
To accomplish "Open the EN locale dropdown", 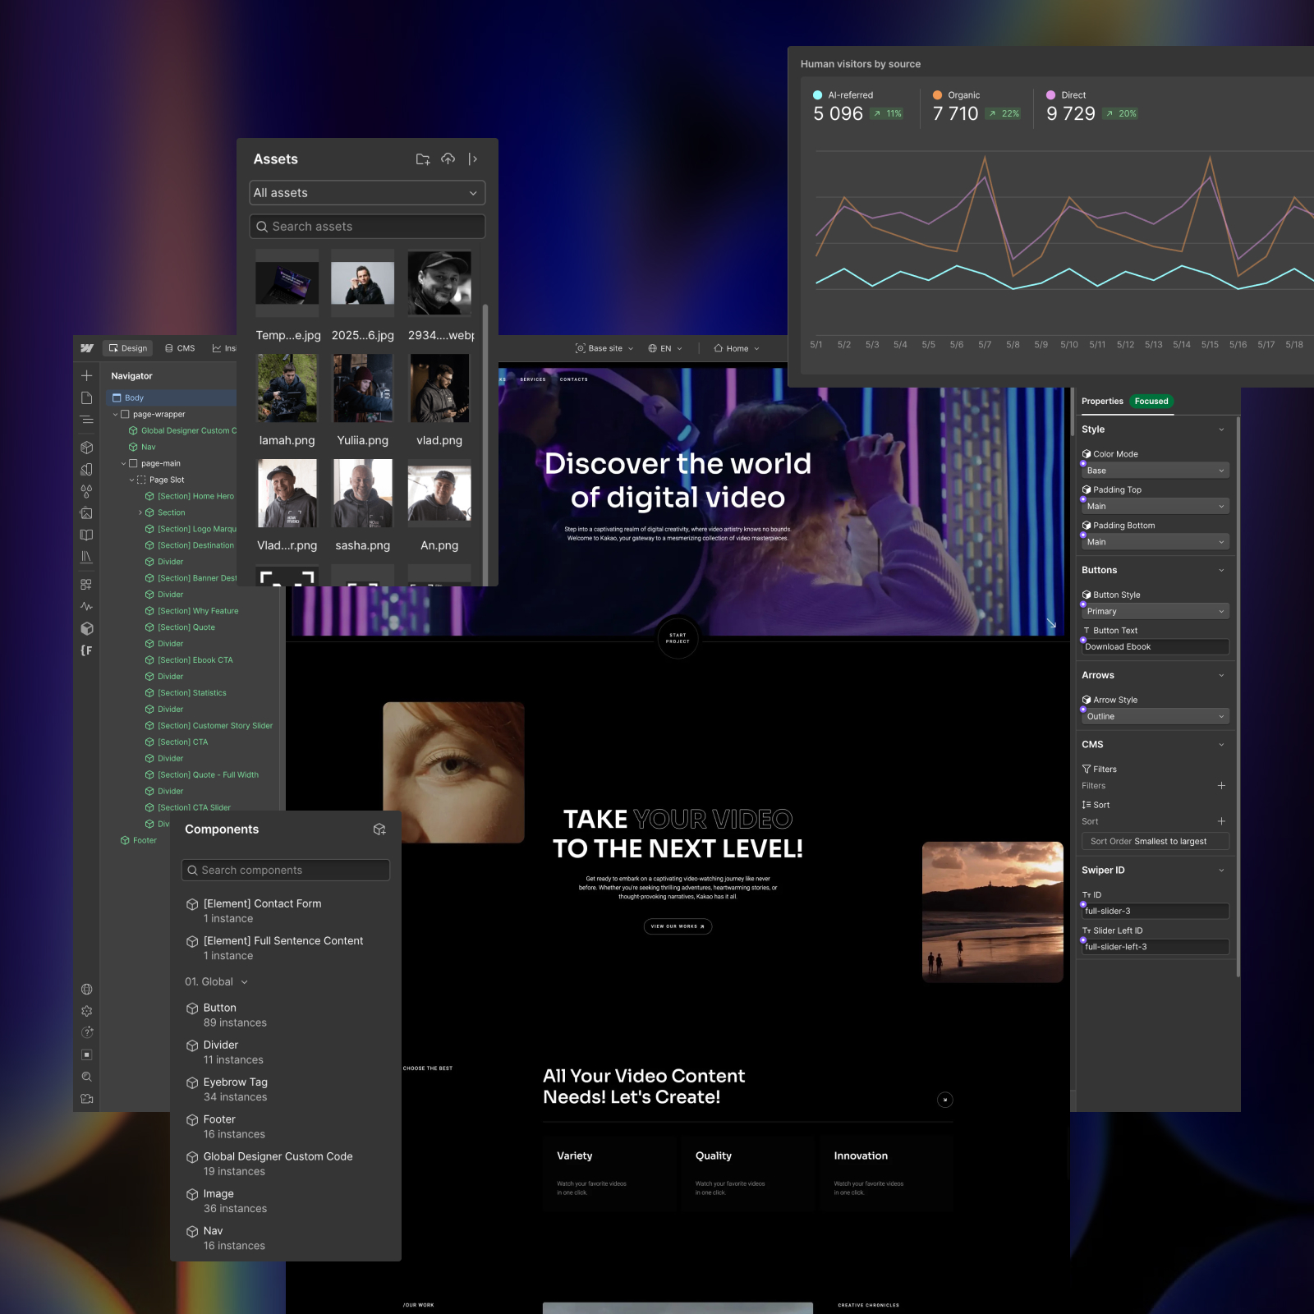I will tap(665, 348).
